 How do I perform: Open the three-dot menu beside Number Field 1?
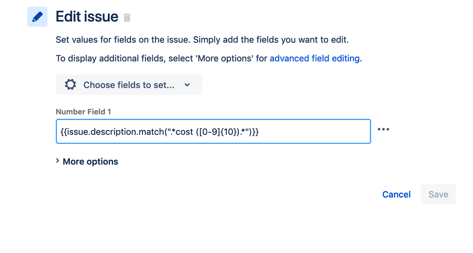384,129
